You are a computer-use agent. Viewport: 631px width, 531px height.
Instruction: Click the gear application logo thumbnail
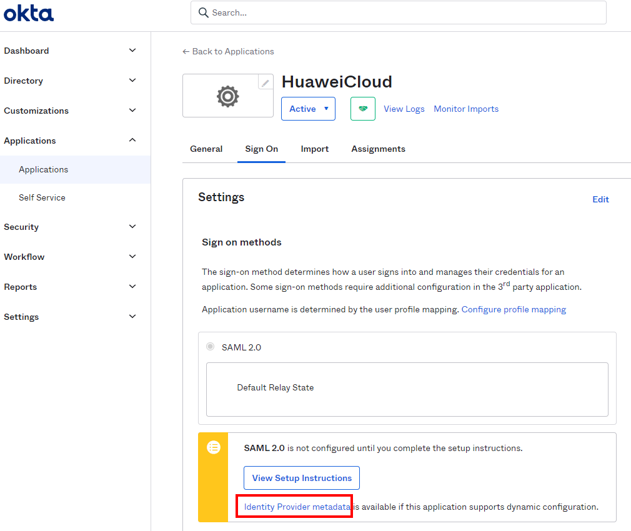tap(228, 96)
